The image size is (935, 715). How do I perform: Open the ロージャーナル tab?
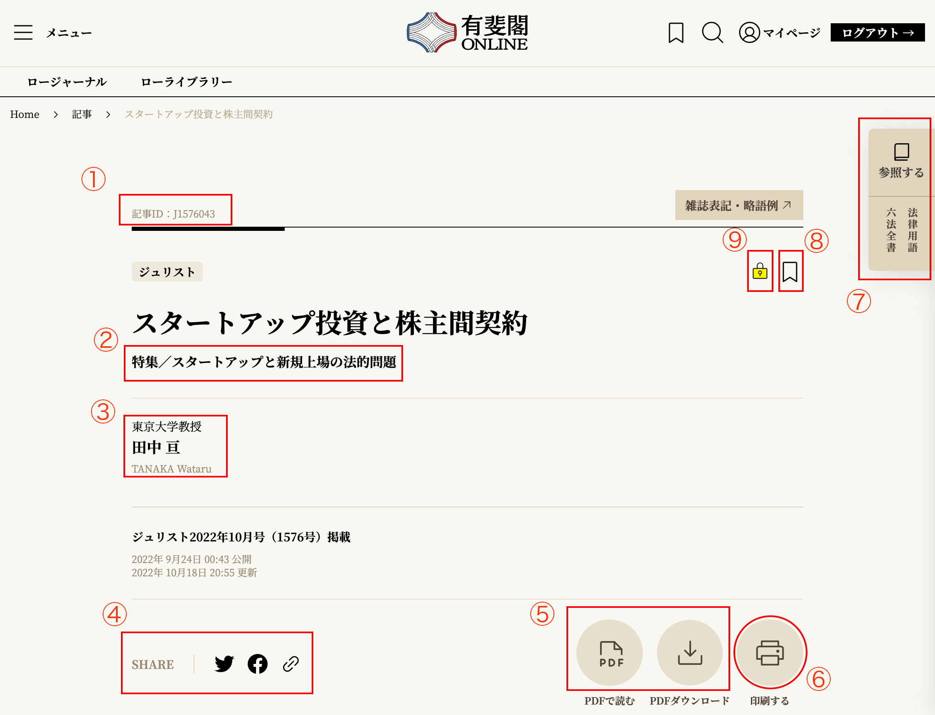pyautogui.click(x=67, y=82)
